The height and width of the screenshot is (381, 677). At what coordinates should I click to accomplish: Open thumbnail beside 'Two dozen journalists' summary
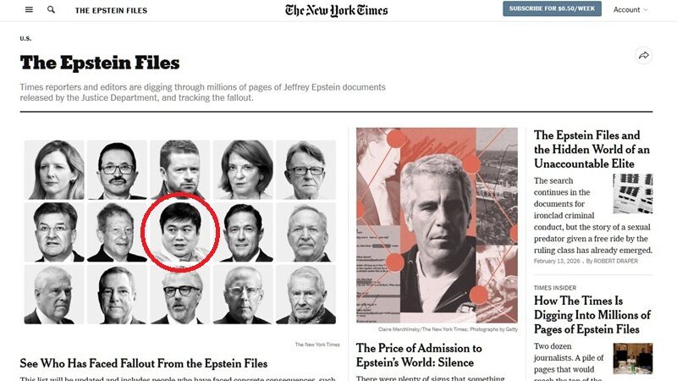tap(632, 358)
